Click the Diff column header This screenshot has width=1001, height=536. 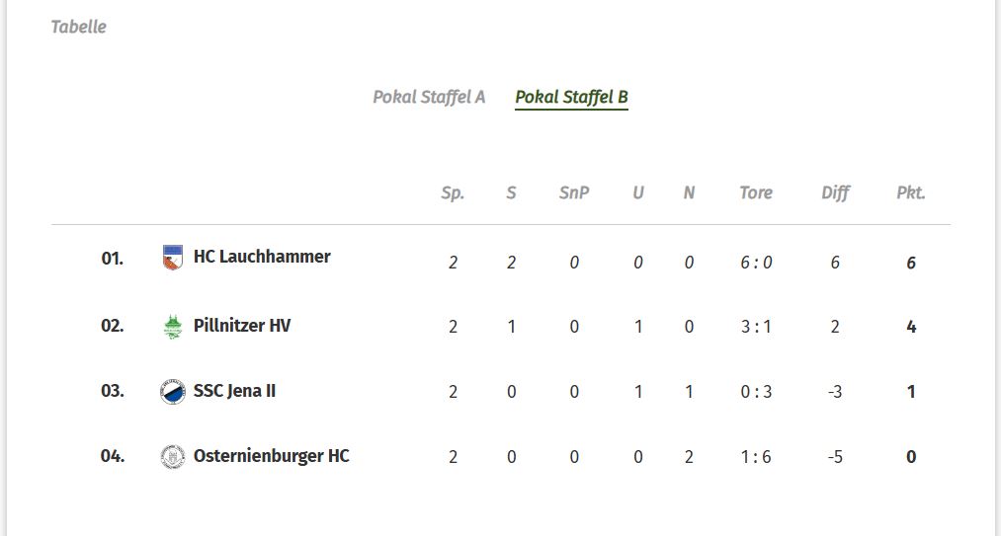click(835, 193)
